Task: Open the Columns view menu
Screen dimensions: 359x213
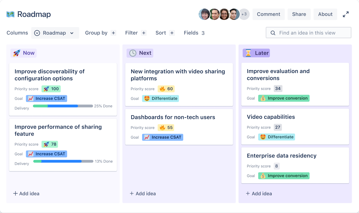Action: coord(17,33)
